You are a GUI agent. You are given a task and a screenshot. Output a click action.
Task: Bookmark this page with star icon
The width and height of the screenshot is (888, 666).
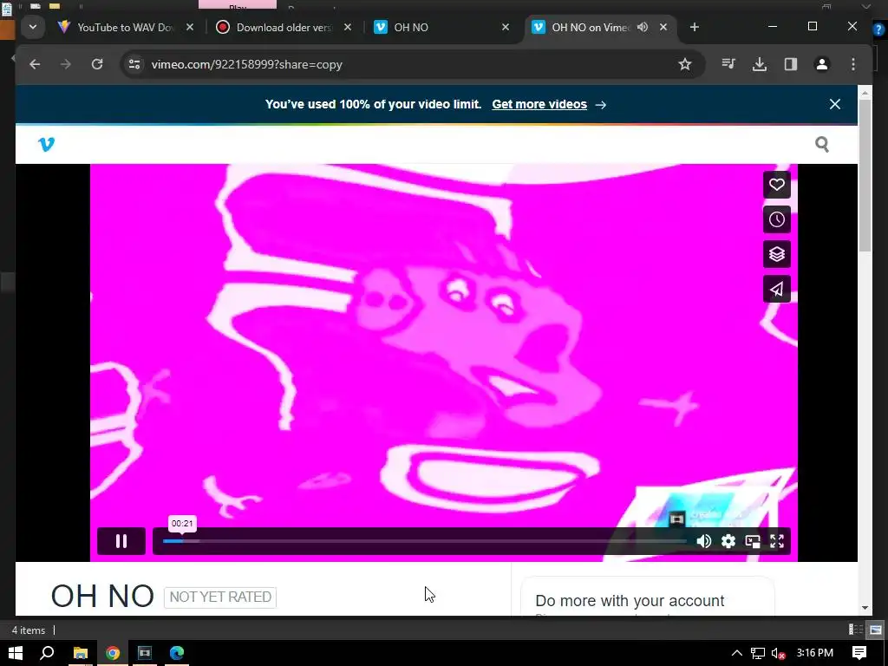[685, 64]
